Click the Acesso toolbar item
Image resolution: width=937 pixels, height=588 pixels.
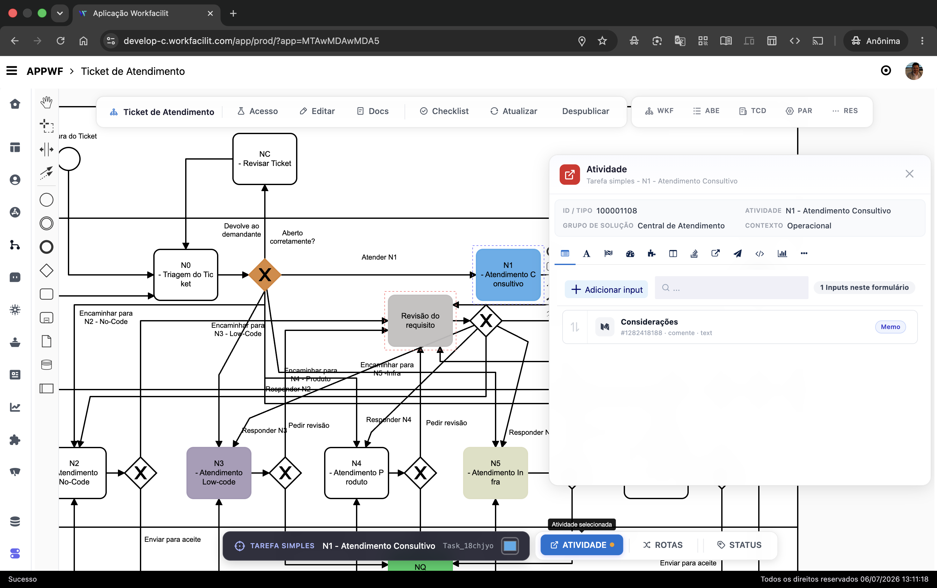[x=257, y=111]
